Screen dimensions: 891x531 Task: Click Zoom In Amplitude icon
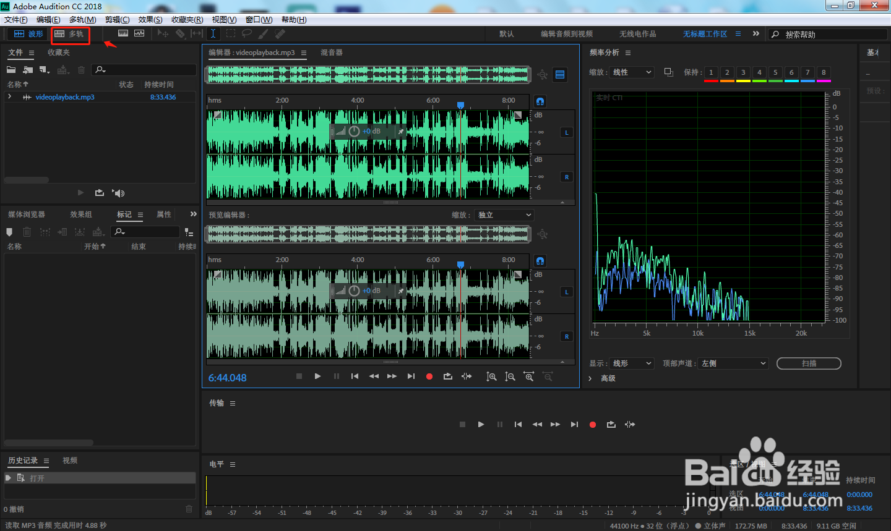click(491, 376)
